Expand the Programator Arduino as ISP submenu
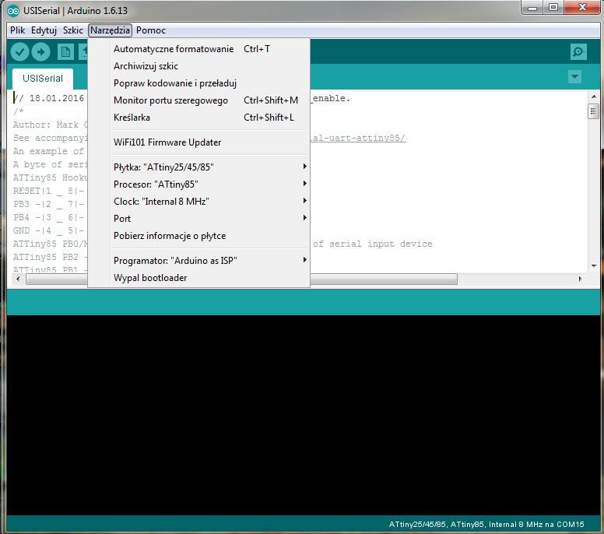 [198, 261]
